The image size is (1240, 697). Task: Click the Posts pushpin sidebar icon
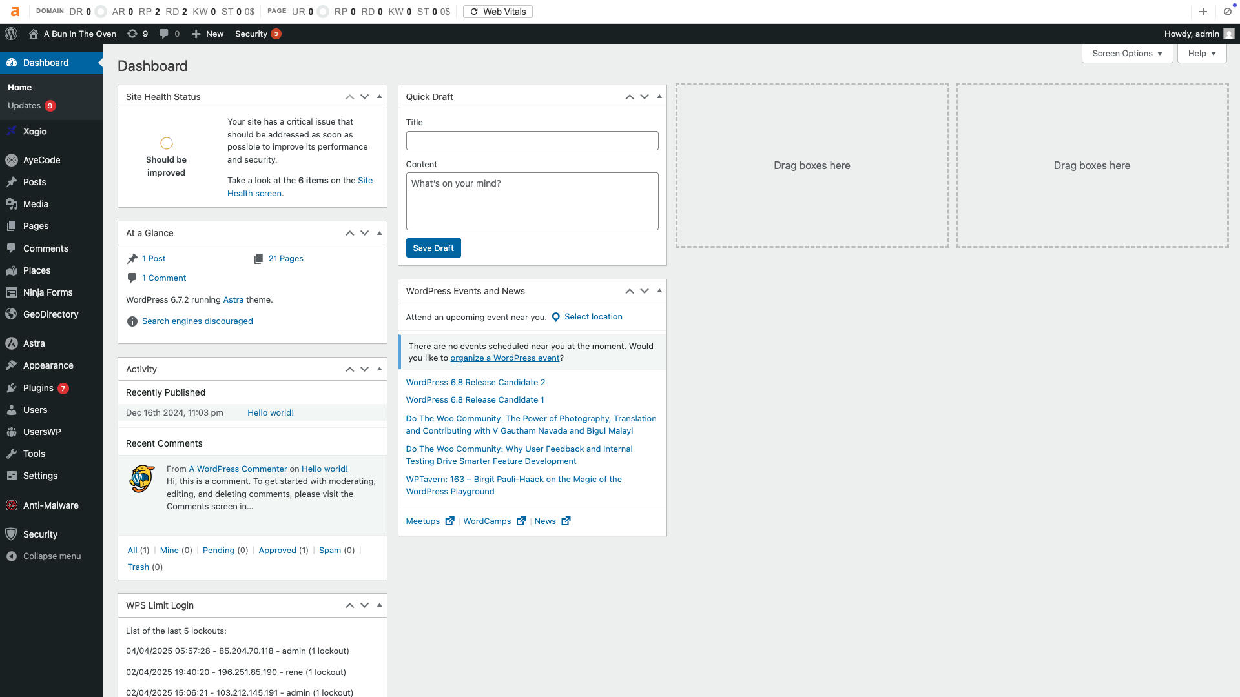[x=12, y=182]
